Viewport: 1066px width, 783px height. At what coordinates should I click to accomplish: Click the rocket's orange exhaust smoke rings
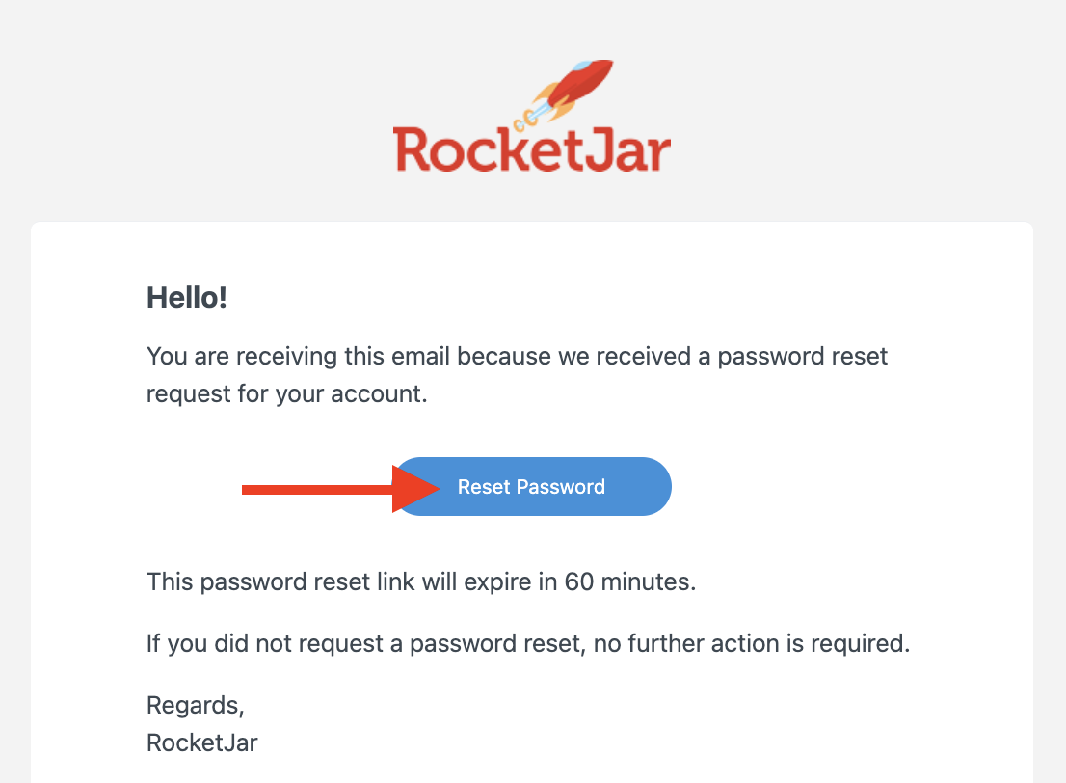tap(525, 121)
